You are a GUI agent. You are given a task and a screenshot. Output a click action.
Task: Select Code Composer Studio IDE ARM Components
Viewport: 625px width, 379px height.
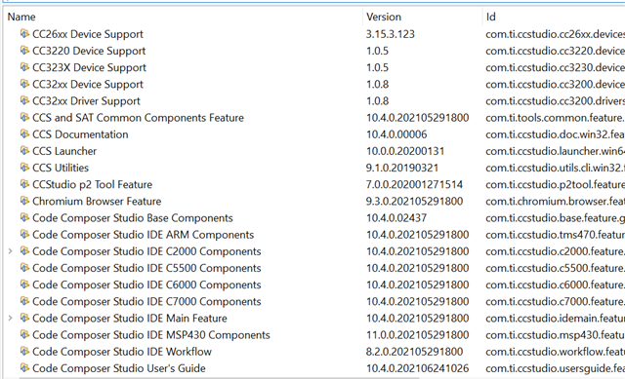tap(143, 235)
